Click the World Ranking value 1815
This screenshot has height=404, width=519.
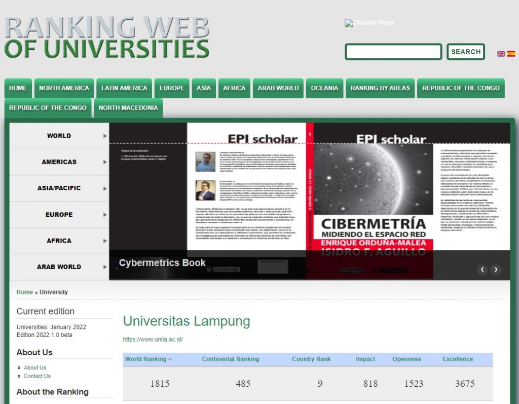(x=160, y=384)
